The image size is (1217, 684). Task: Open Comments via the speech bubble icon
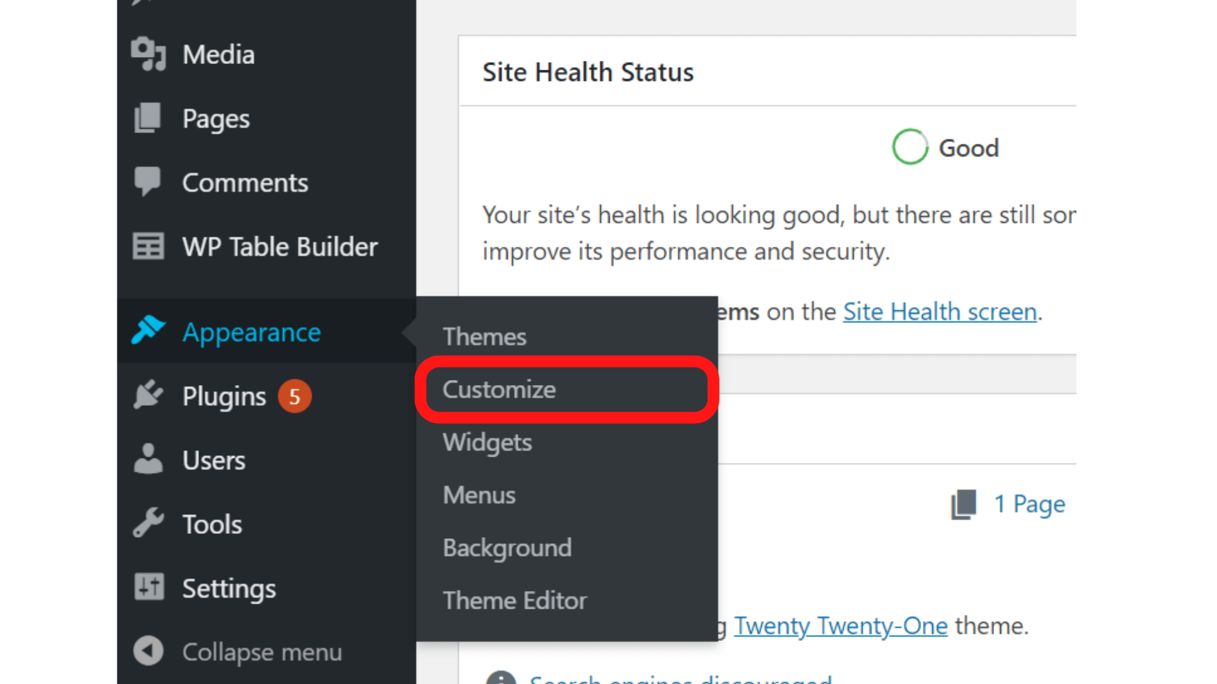(x=147, y=182)
